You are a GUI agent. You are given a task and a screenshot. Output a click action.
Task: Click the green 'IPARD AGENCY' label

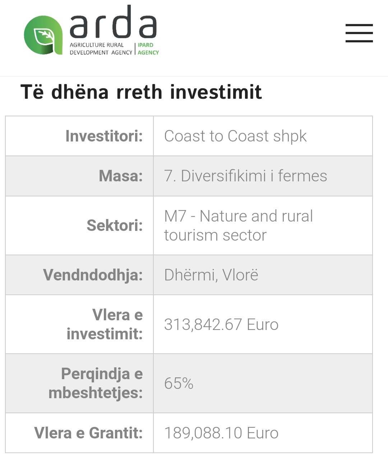point(148,49)
